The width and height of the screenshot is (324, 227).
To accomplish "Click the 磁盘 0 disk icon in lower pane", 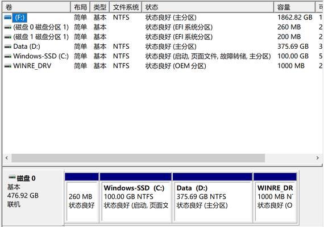I will click(12, 177).
